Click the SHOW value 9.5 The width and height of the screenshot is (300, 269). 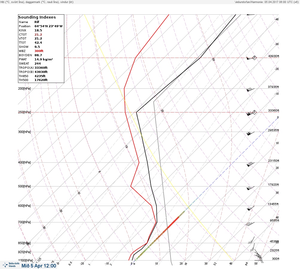pos(37,47)
